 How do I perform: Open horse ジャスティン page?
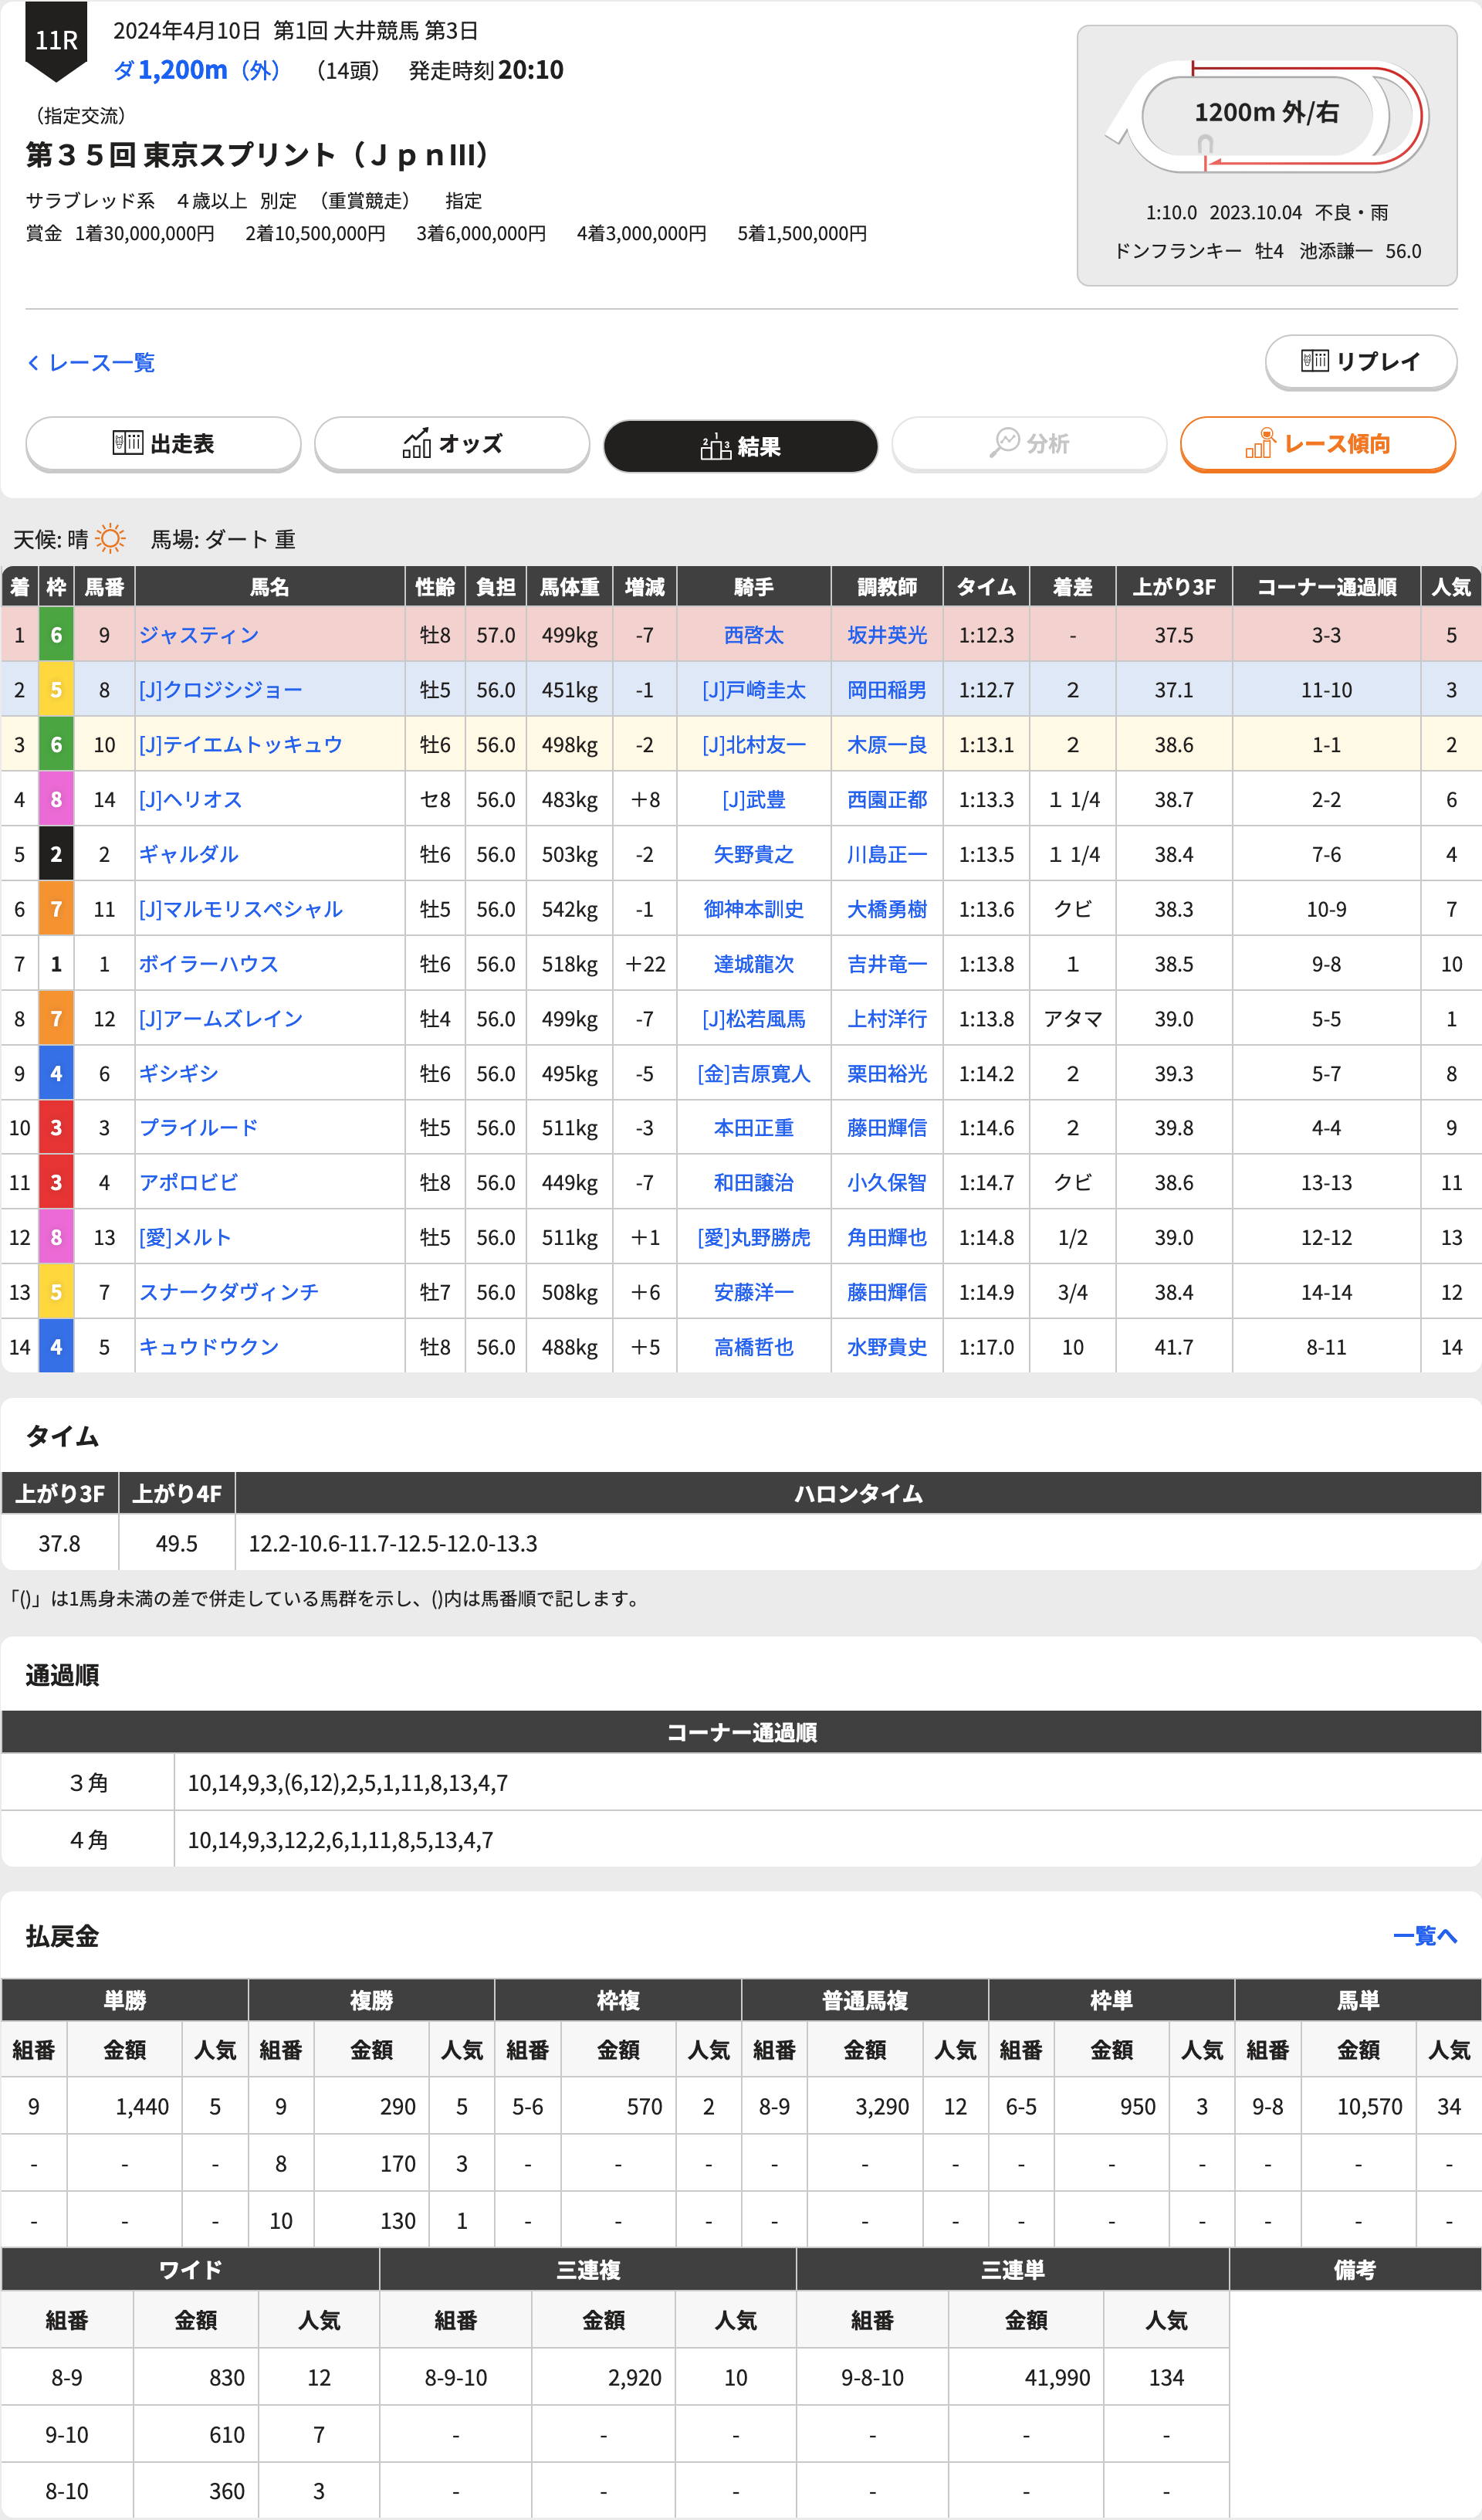point(199,635)
